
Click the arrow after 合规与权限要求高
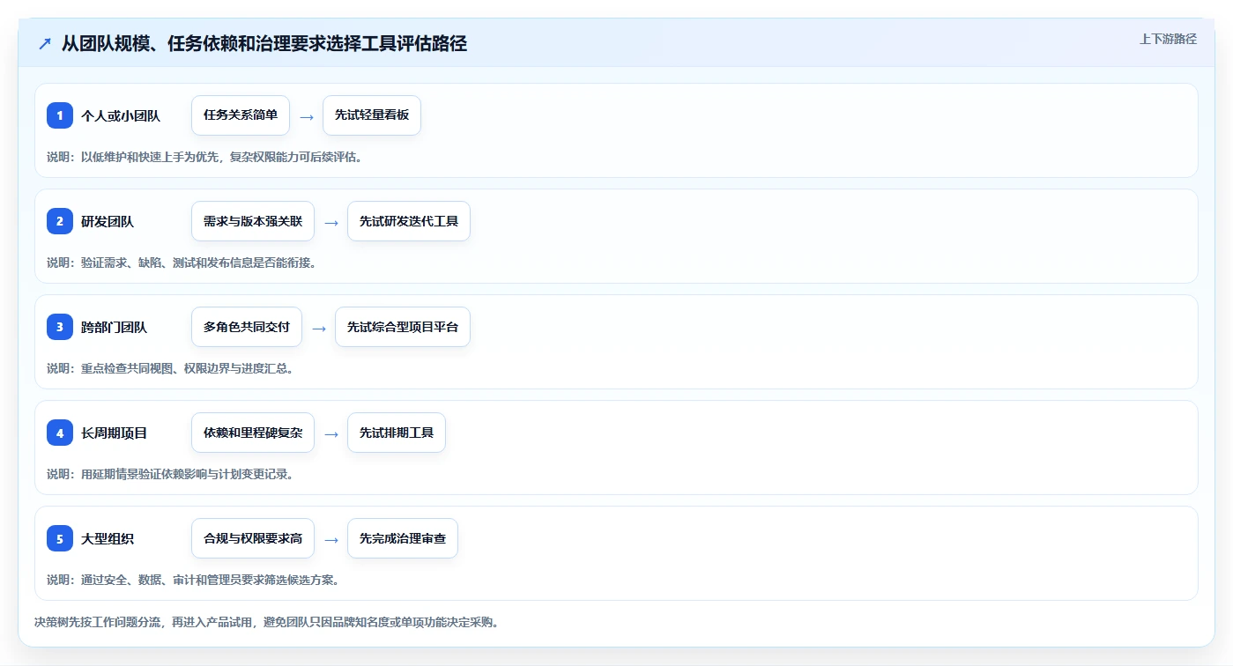click(x=331, y=539)
